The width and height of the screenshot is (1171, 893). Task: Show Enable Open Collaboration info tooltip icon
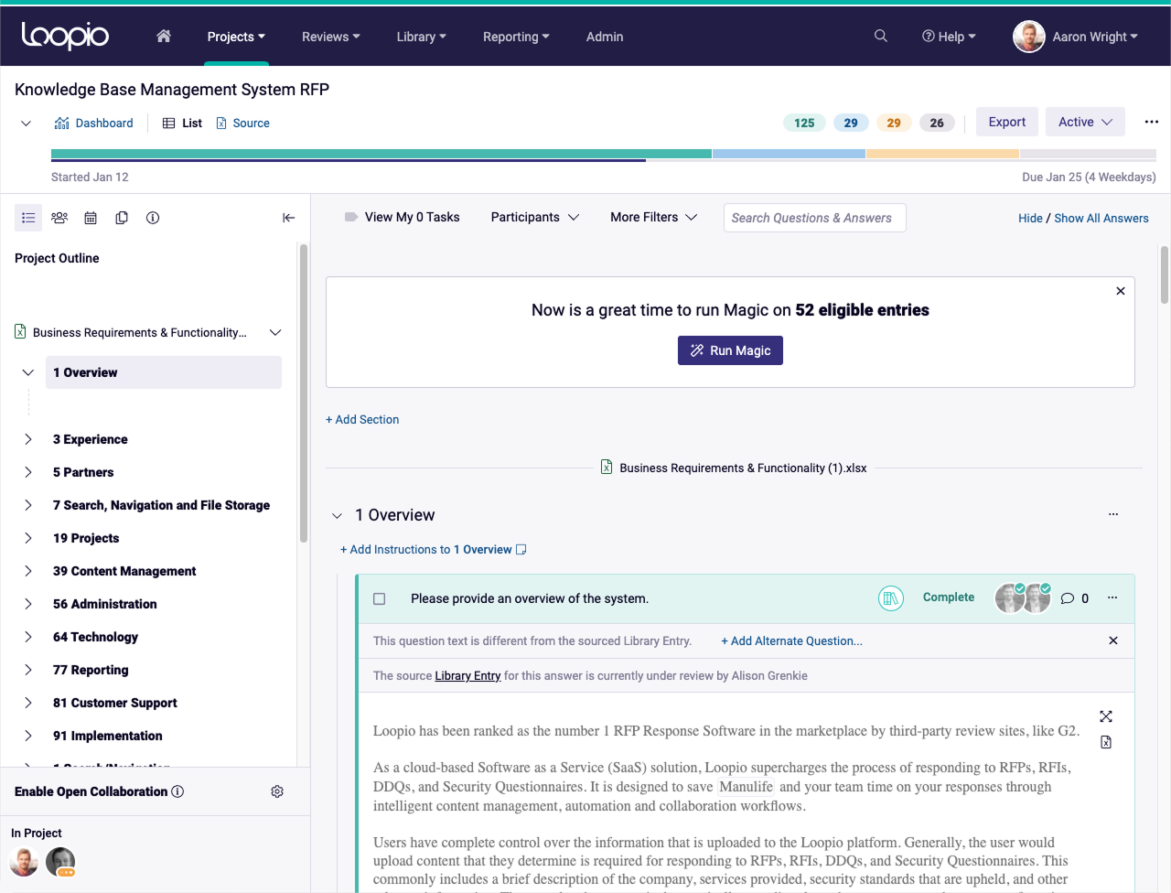[x=177, y=791]
